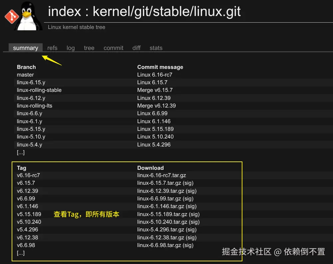This screenshot has height=264, width=333.
Task: Open the master branch
Action: (x=25, y=75)
